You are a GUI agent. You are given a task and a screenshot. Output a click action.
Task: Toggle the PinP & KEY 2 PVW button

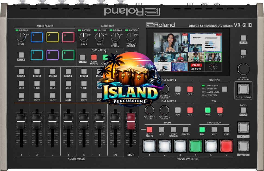click(x=178, y=110)
